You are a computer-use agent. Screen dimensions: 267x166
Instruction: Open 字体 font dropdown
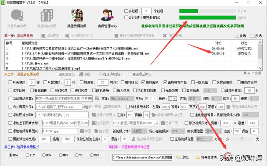click(122, 99)
